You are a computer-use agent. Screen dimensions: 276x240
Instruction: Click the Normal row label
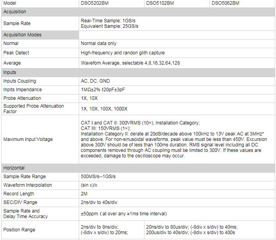click(x=11, y=43)
